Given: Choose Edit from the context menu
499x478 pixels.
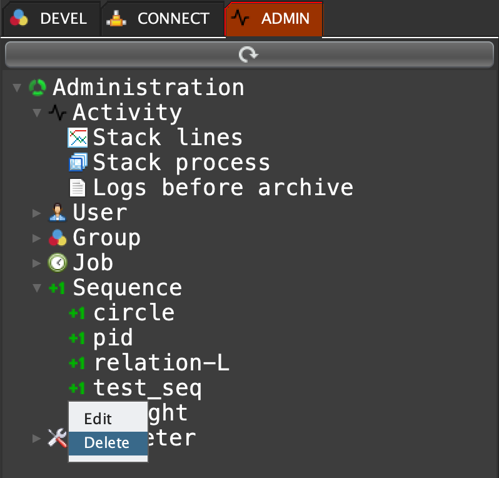Looking at the screenshot, I should coord(98,419).
